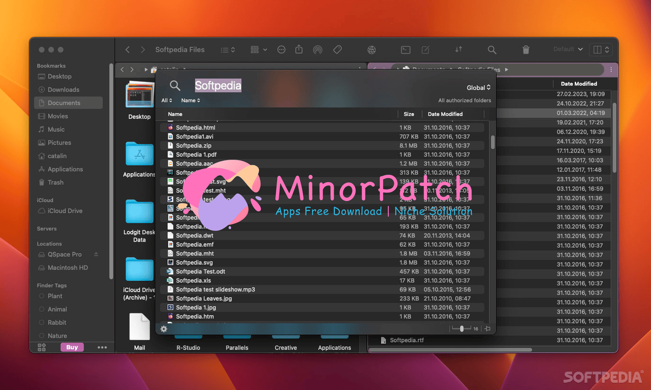Open the group-by grid options dropdown

point(259,50)
